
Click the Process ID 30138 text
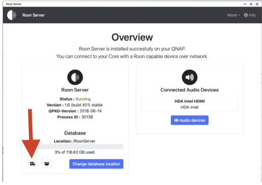point(75,117)
